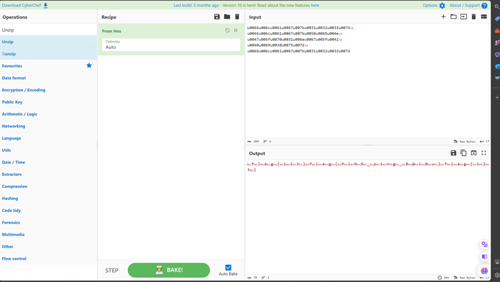Click the Favourites star icon
Screen dimensions: 500x282
89,65
